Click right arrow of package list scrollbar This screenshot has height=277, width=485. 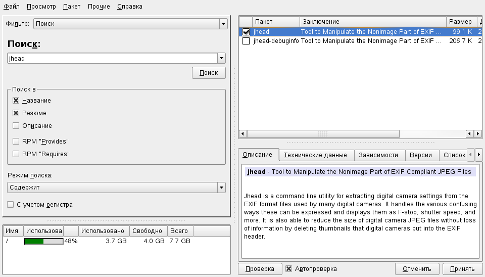(x=477, y=133)
